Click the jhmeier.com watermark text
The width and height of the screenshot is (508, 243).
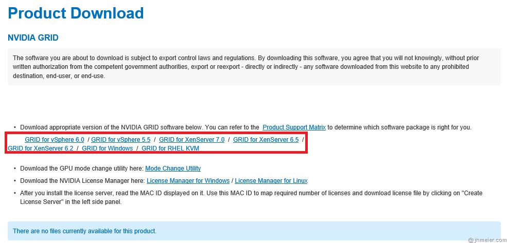(486, 239)
